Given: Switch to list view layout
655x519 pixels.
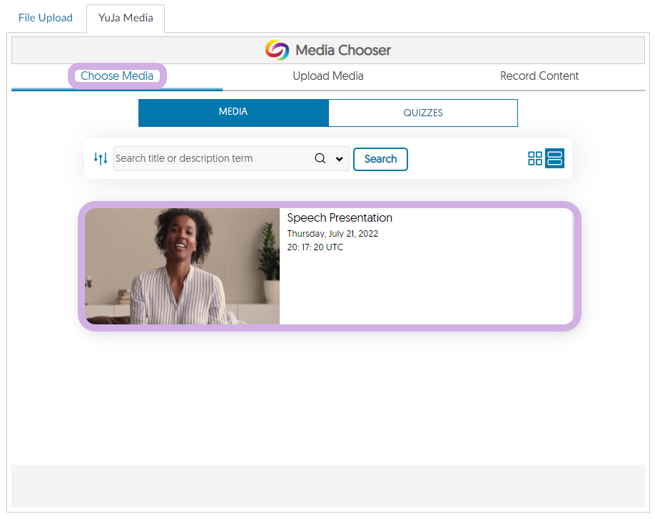Looking at the screenshot, I should pyautogui.click(x=554, y=158).
